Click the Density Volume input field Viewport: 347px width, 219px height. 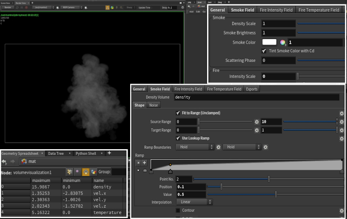(x=256, y=97)
